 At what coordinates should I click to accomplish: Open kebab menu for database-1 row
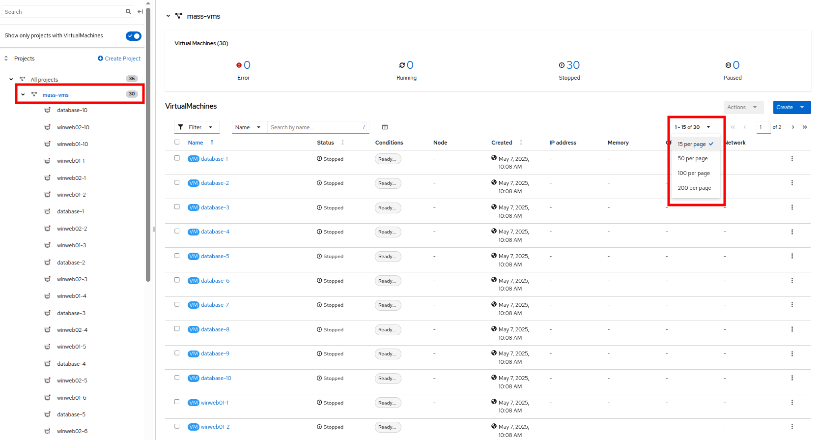point(791,159)
